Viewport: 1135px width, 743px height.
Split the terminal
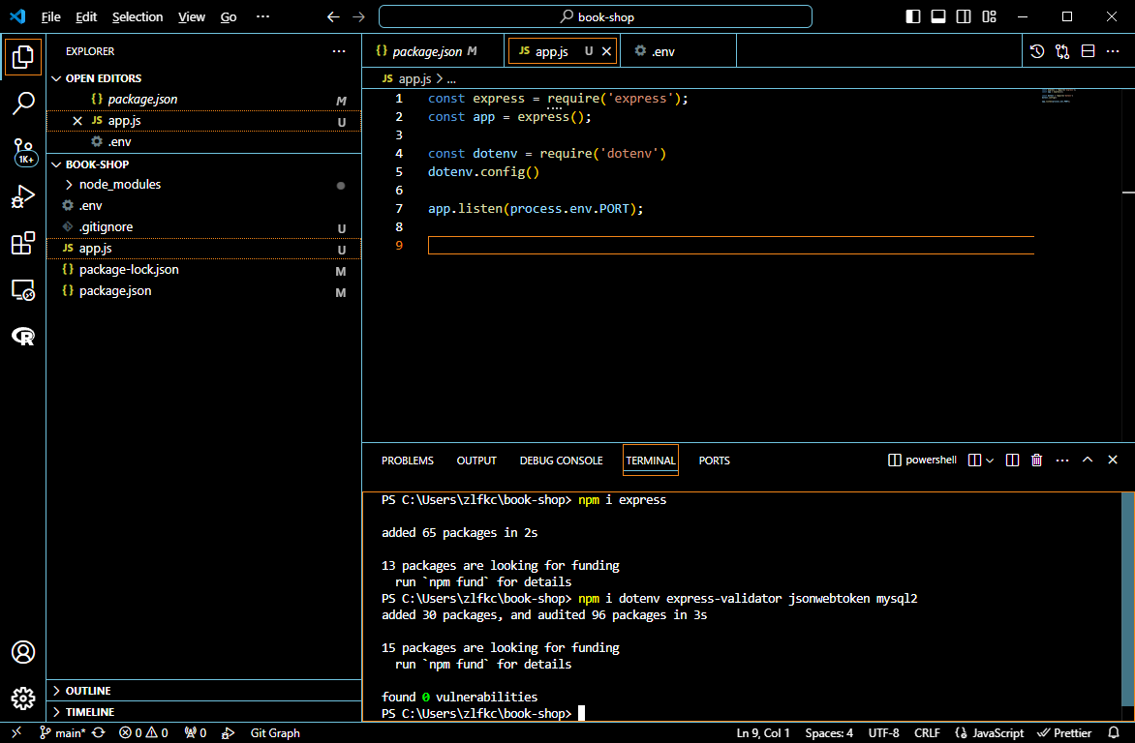click(1013, 461)
